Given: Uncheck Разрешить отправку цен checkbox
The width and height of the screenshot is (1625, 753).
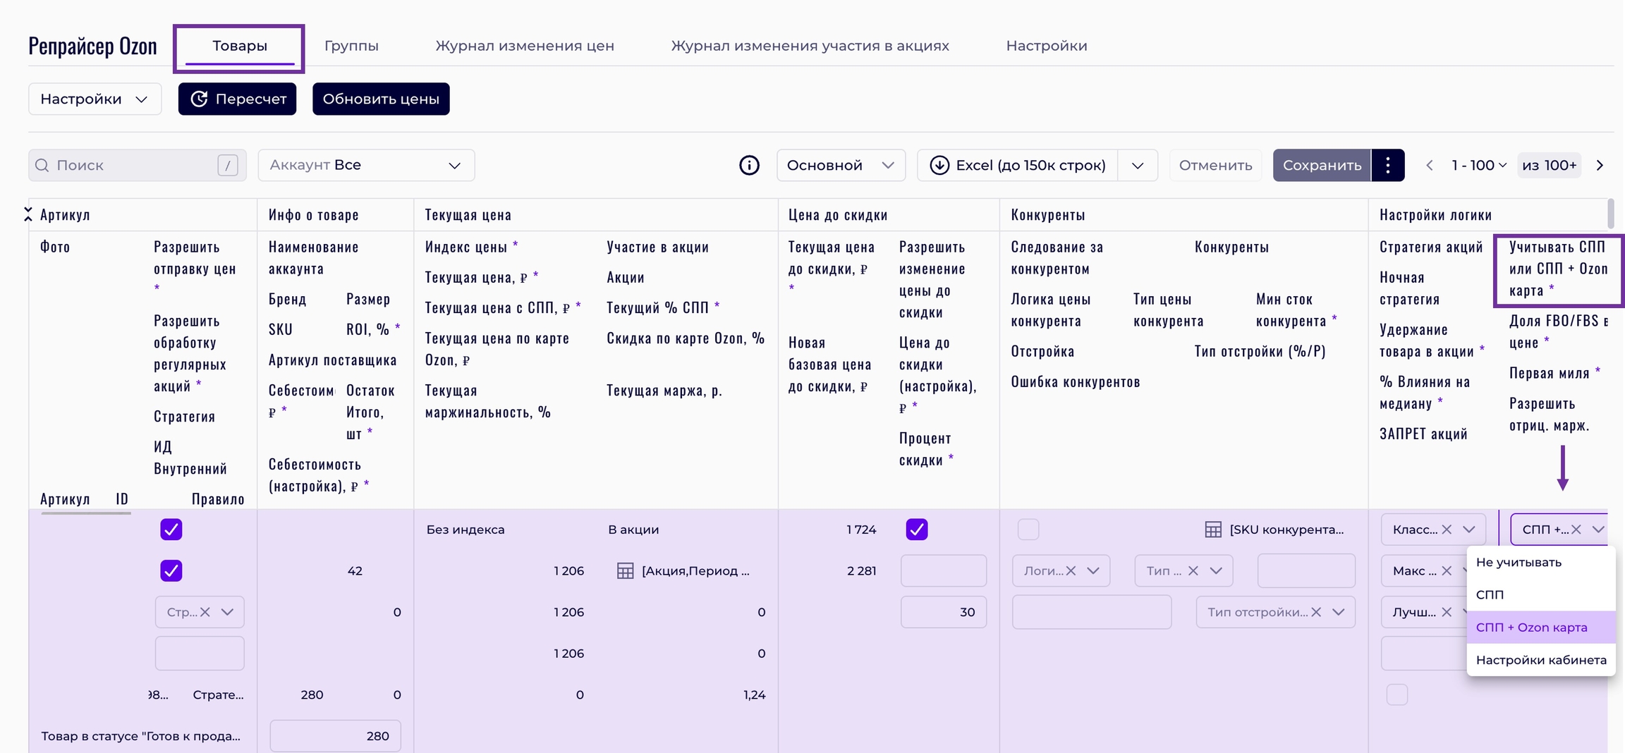Looking at the screenshot, I should pos(171,529).
